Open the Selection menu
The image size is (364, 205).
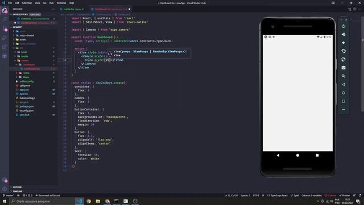[27, 3]
